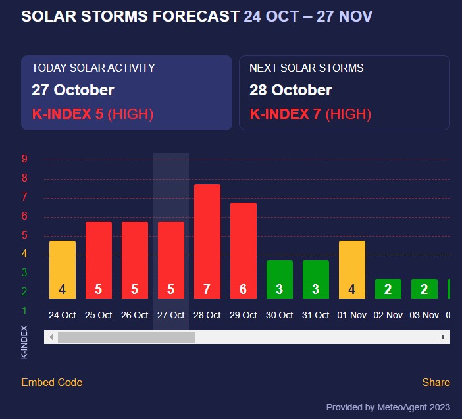Click the 02 Nov green bar
The width and height of the screenshot is (462, 419).
(x=388, y=289)
